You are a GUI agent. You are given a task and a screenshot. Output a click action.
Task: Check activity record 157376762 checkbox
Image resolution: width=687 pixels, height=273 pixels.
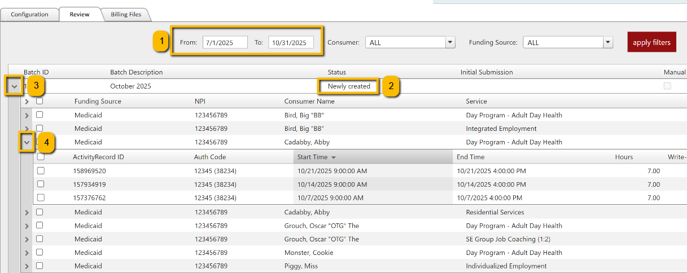click(x=41, y=198)
